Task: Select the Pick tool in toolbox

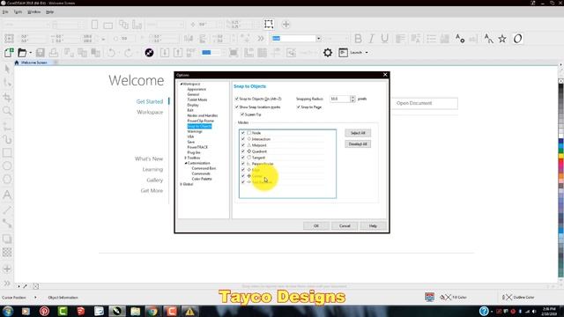Action: tap(7, 69)
